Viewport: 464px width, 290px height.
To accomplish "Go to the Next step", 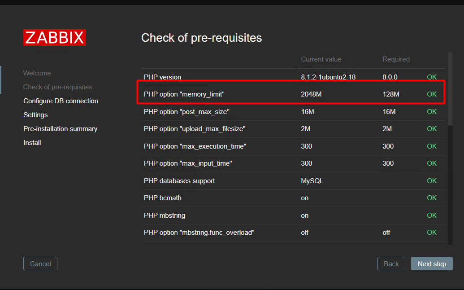I will (x=432, y=264).
